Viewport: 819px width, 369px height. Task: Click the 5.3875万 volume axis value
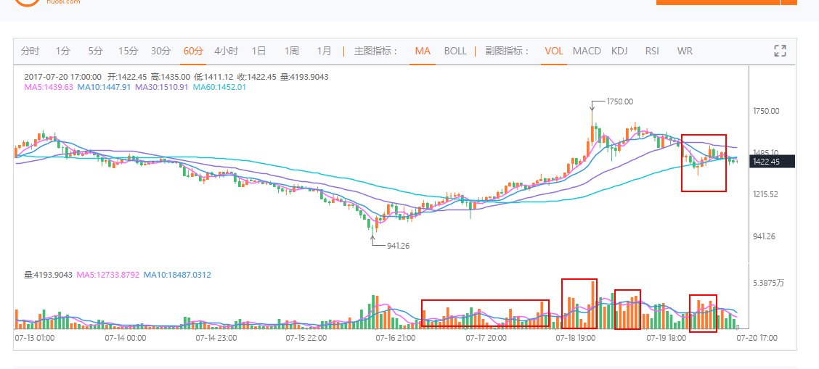point(768,283)
